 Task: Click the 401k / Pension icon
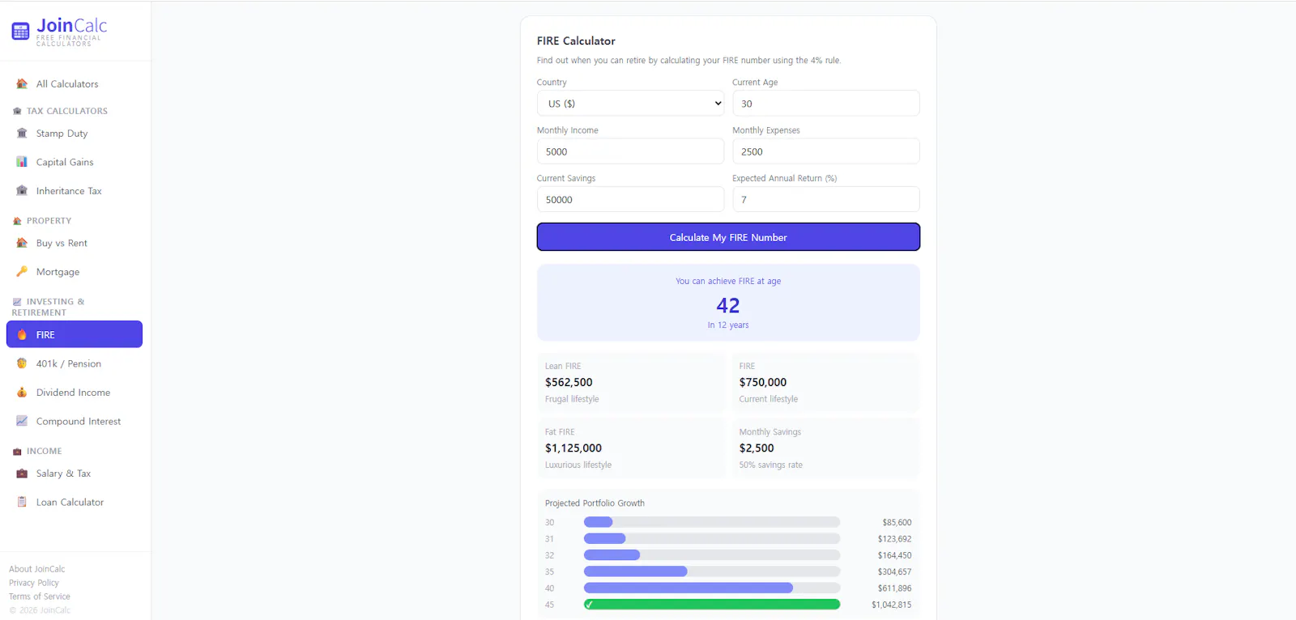[x=22, y=363]
